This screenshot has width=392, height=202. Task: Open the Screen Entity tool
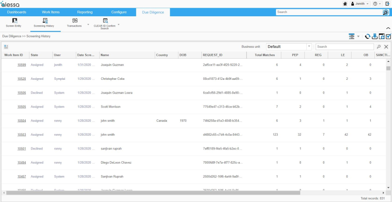tap(13, 23)
